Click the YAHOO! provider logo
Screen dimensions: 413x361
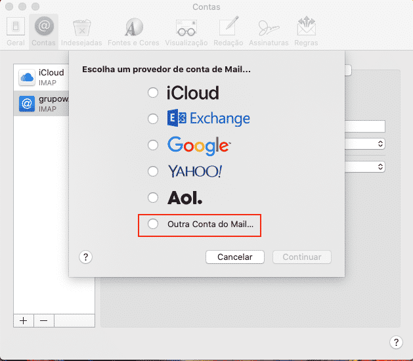point(195,171)
